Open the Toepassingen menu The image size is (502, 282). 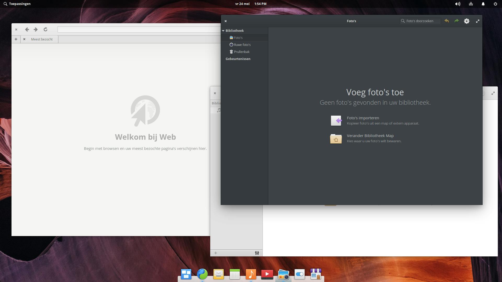tap(17, 4)
